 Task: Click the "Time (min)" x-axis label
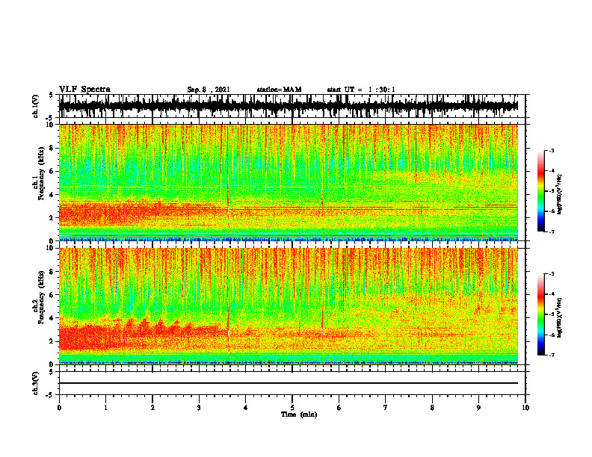pyautogui.click(x=299, y=414)
